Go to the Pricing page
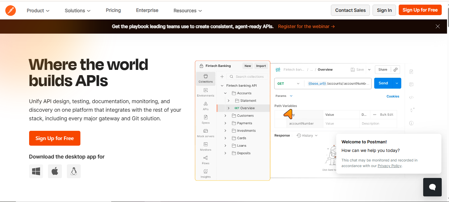The height and width of the screenshot is (202, 449). 113,10
